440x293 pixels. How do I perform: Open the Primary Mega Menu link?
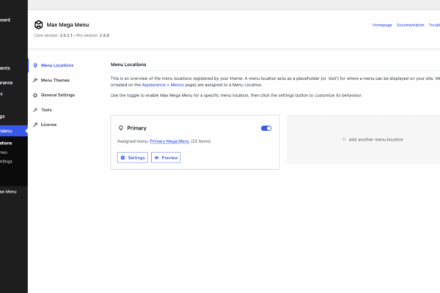click(x=169, y=141)
